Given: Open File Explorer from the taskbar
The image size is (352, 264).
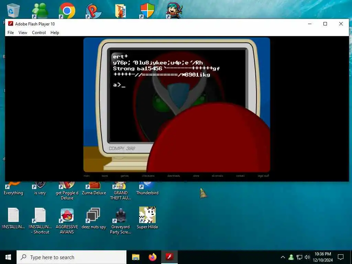Looking at the screenshot, I should pos(135,257).
